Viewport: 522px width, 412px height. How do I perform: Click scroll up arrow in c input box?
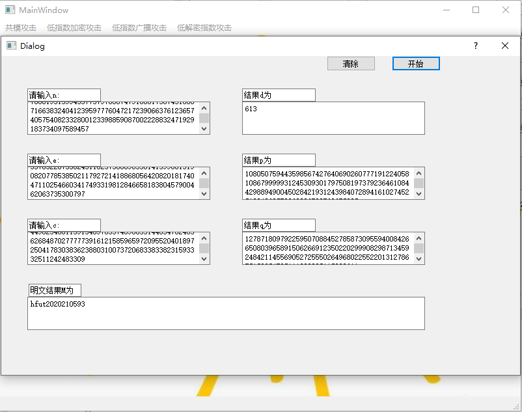(x=204, y=238)
